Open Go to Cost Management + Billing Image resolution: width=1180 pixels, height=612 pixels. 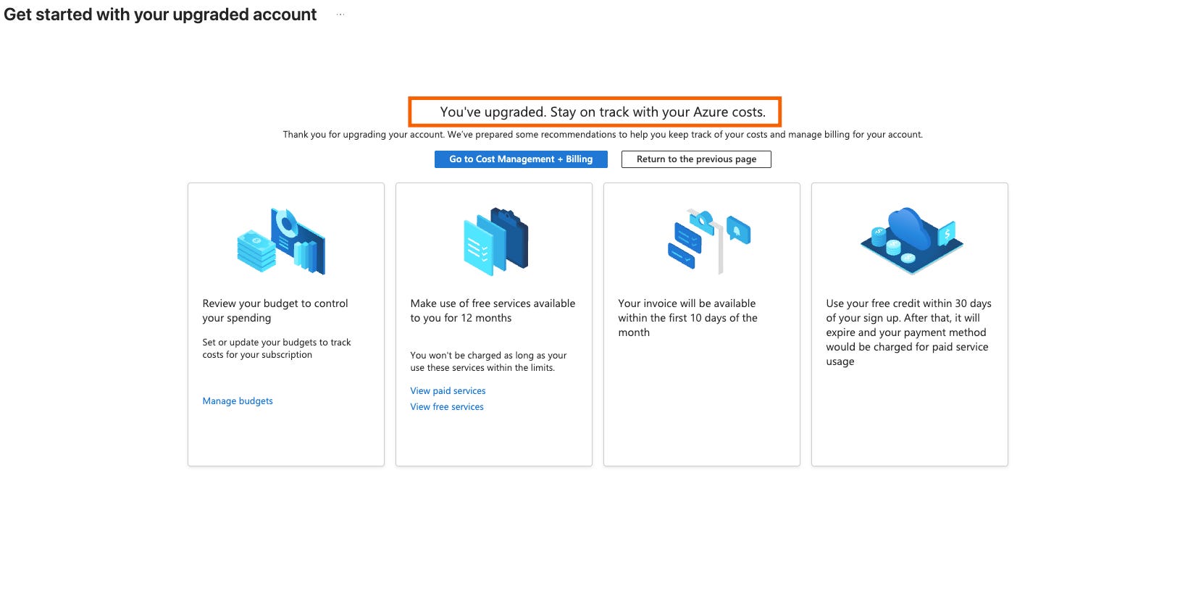521,159
